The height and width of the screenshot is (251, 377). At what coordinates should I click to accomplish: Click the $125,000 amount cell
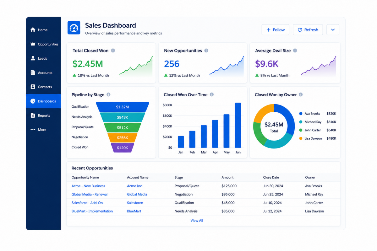click(x=229, y=186)
